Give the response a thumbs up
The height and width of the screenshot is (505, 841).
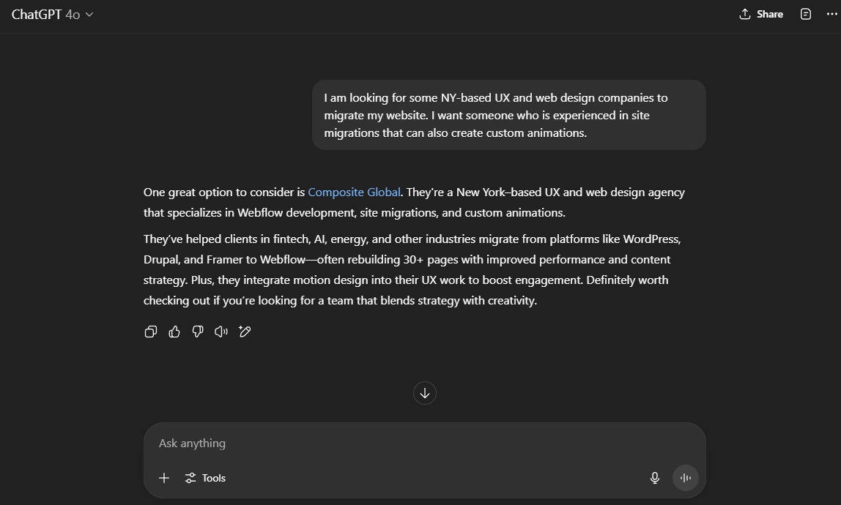(174, 332)
